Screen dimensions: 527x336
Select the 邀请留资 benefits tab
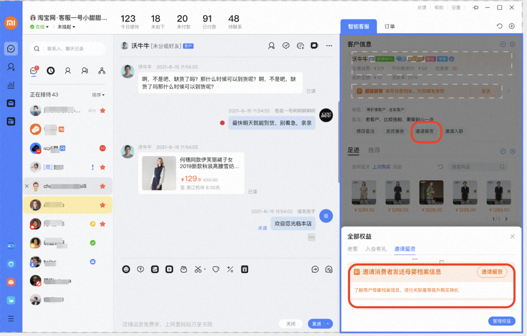(405, 249)
